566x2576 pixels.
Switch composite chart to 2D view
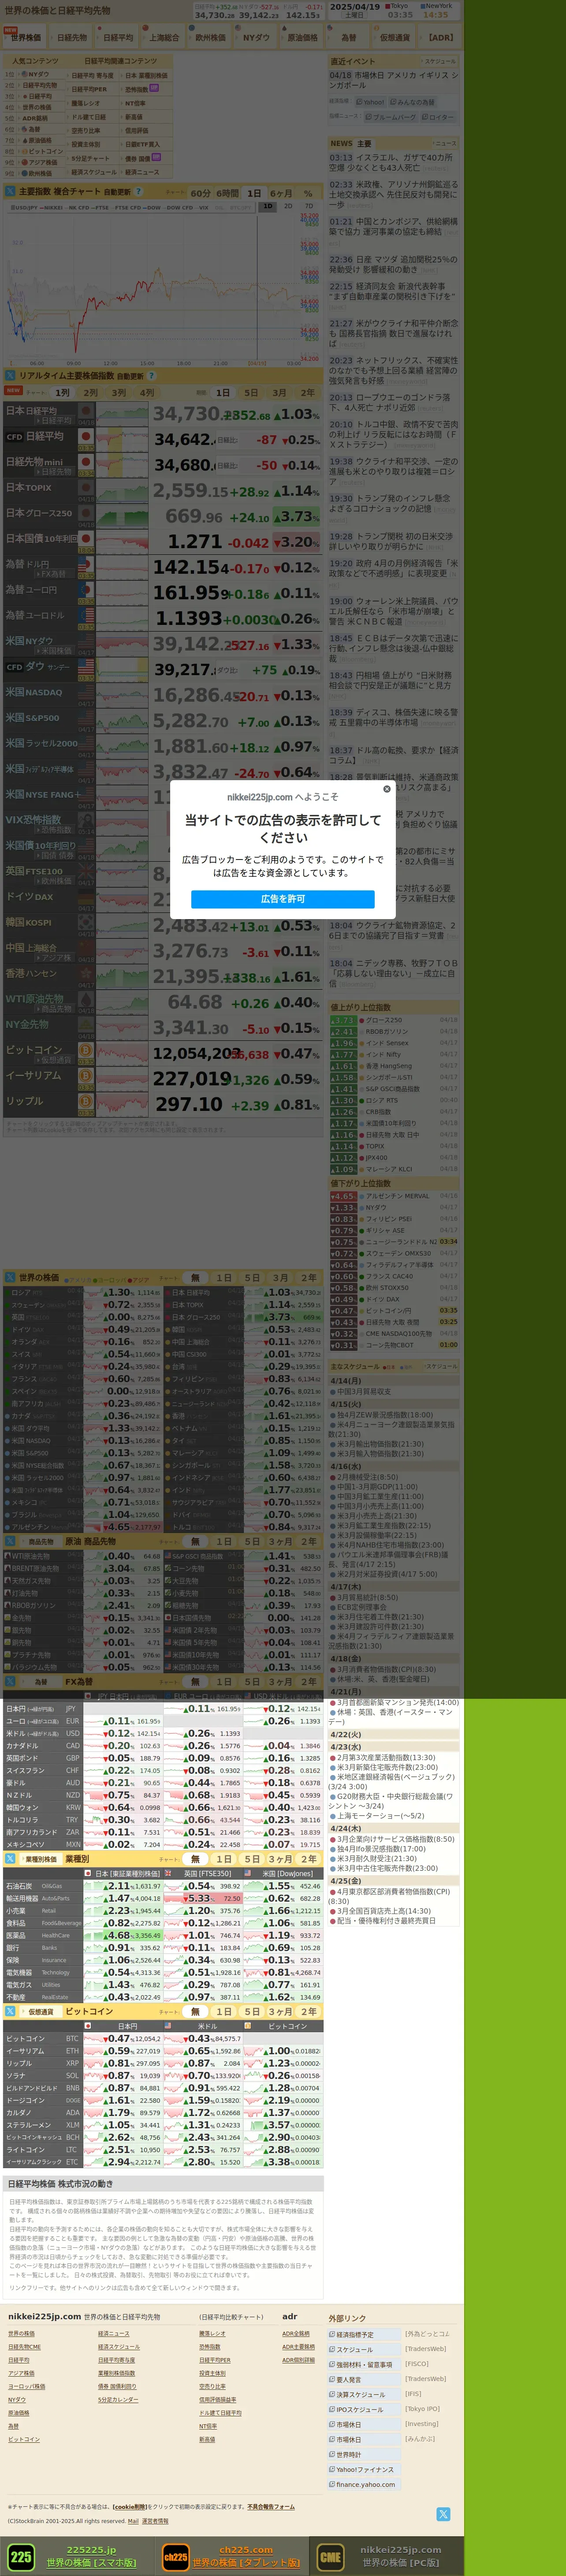click(288, 207)
